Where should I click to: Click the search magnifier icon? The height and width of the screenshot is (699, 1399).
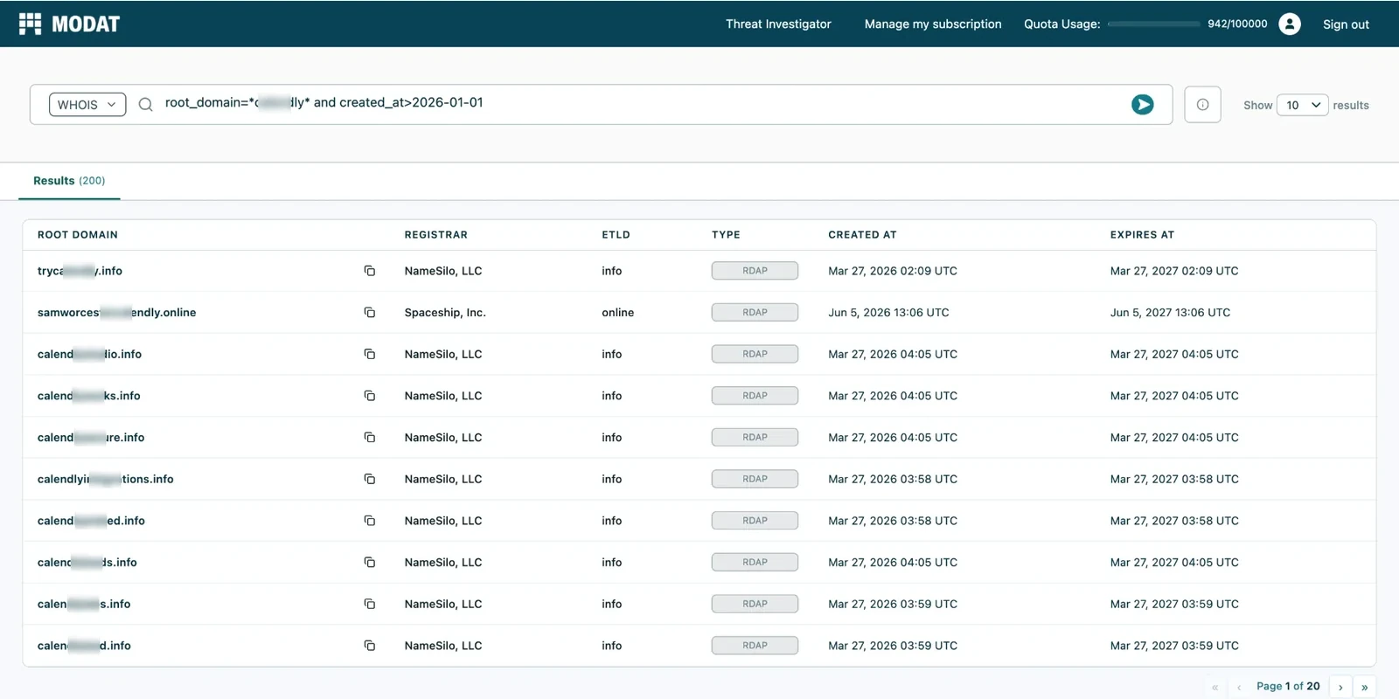(146, 105)
